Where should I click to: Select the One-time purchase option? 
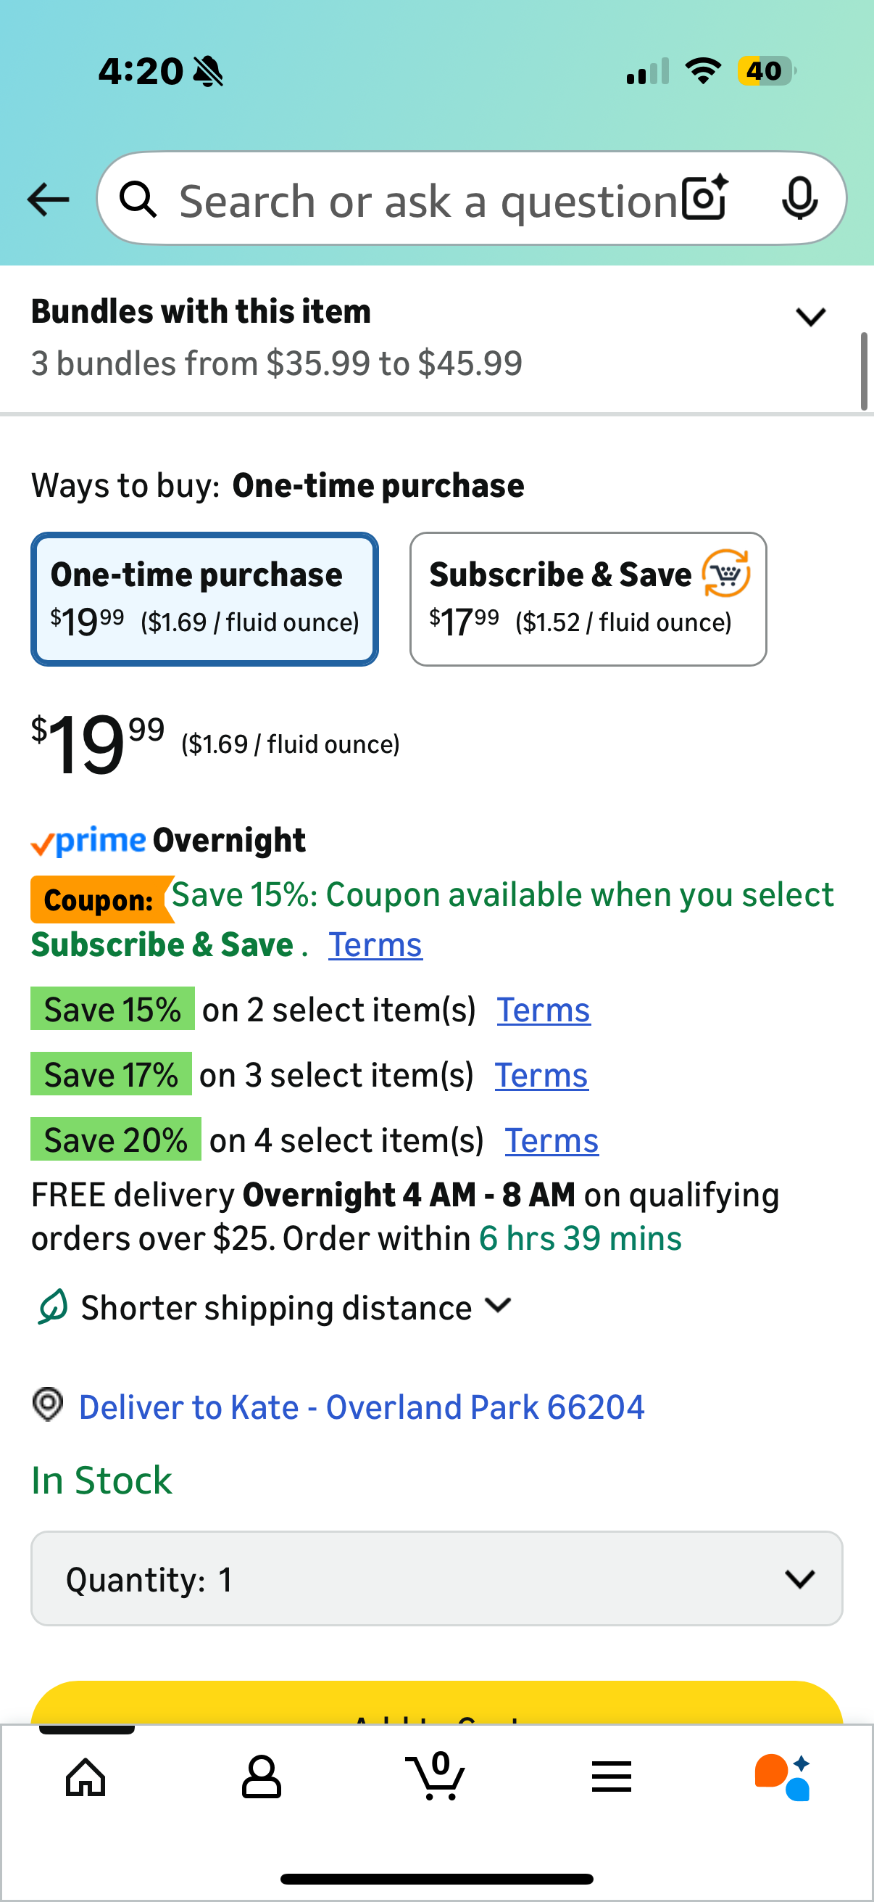click(x=204, y=598)
